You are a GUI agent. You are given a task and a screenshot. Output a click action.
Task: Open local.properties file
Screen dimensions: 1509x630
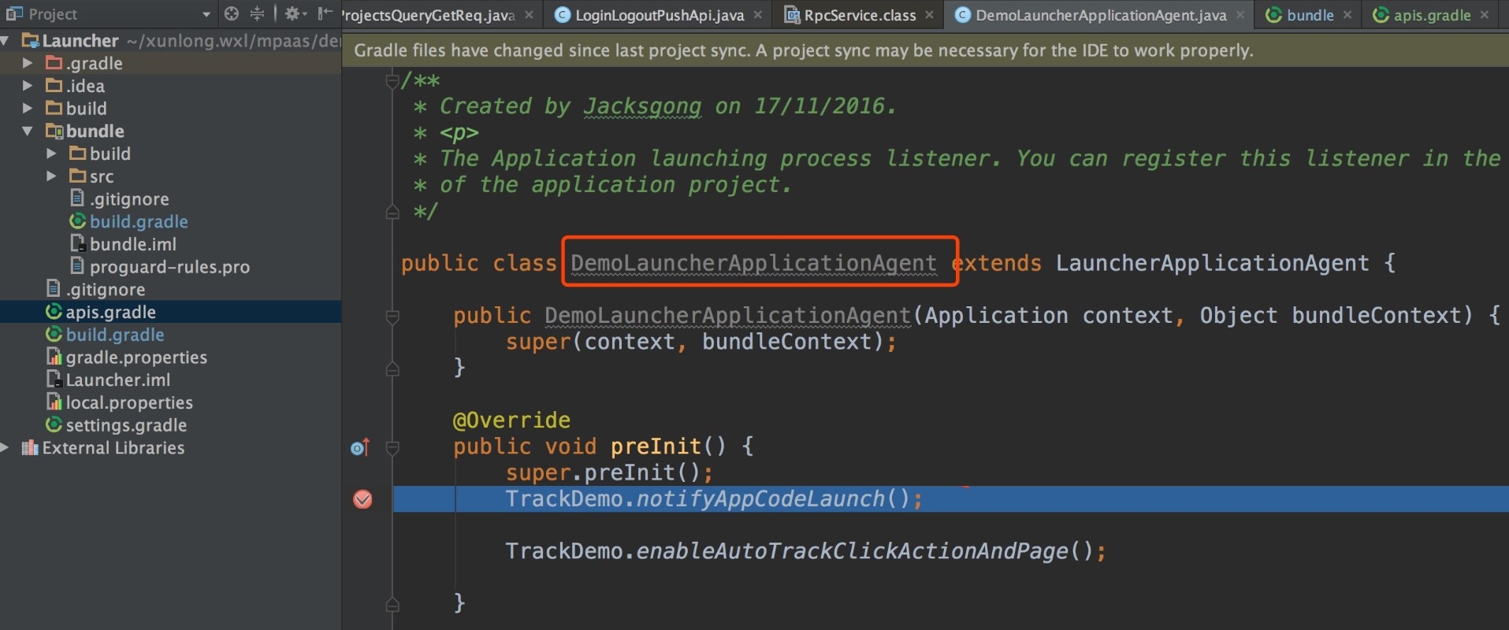coord(129,402)
